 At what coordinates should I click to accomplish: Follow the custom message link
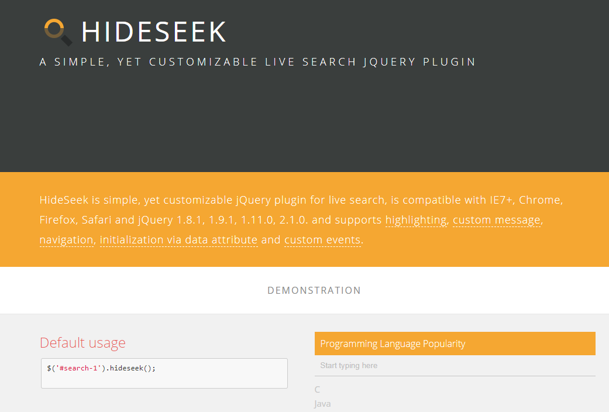(497, 220)
